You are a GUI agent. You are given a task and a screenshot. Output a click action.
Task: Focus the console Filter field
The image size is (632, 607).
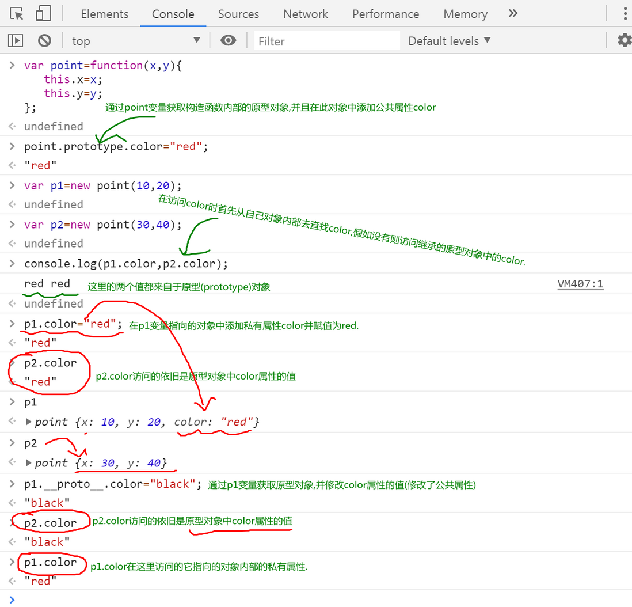point(327,41)
